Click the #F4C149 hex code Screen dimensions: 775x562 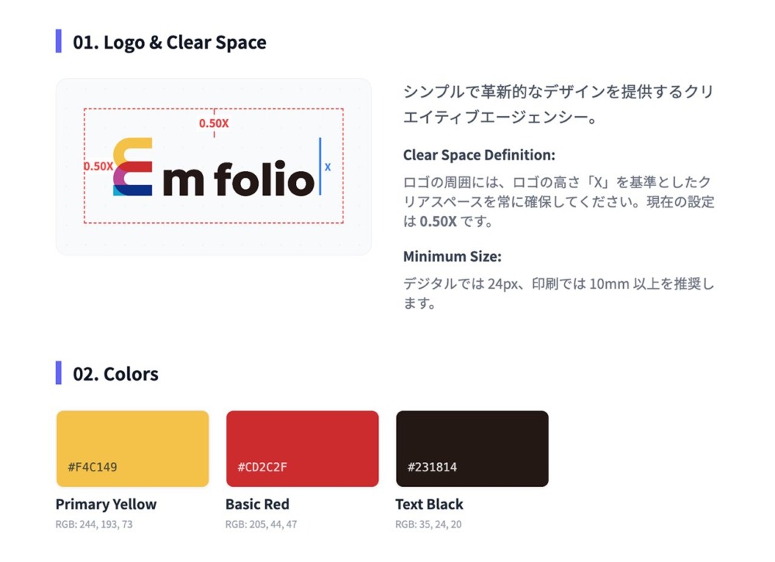[x=92, y=467]
